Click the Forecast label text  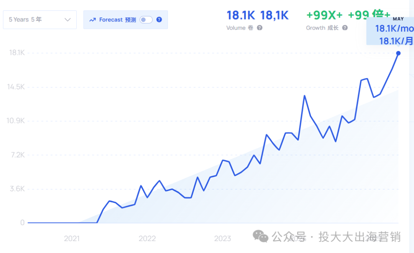tap(111, 20)
